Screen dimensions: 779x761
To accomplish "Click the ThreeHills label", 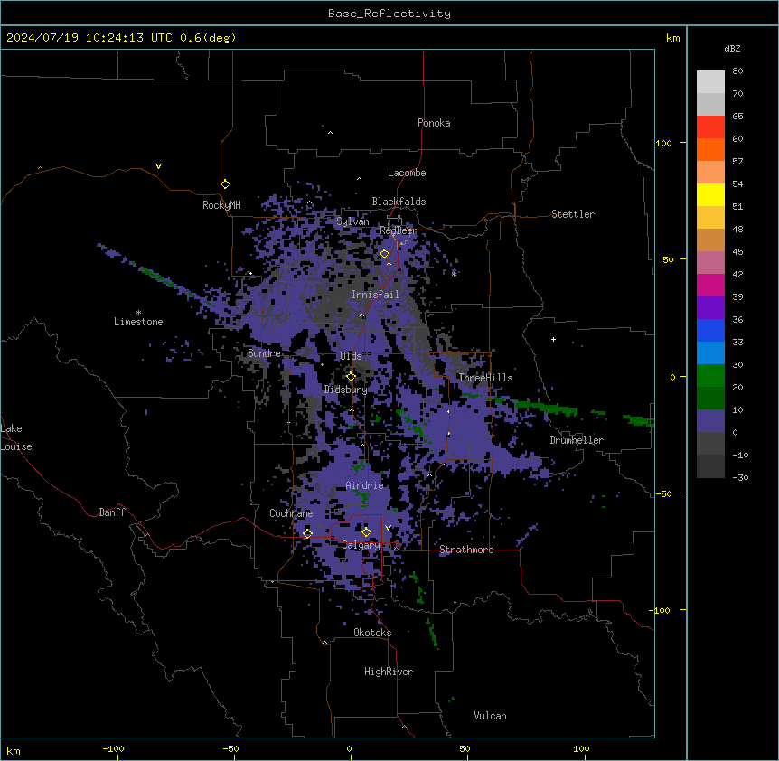I will pyautogui.click(x=485, y=378).
